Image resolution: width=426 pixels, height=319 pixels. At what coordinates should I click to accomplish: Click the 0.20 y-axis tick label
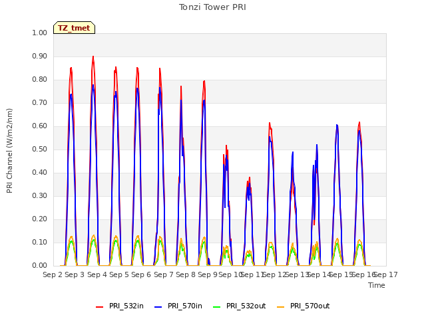[x=40, y=219]
